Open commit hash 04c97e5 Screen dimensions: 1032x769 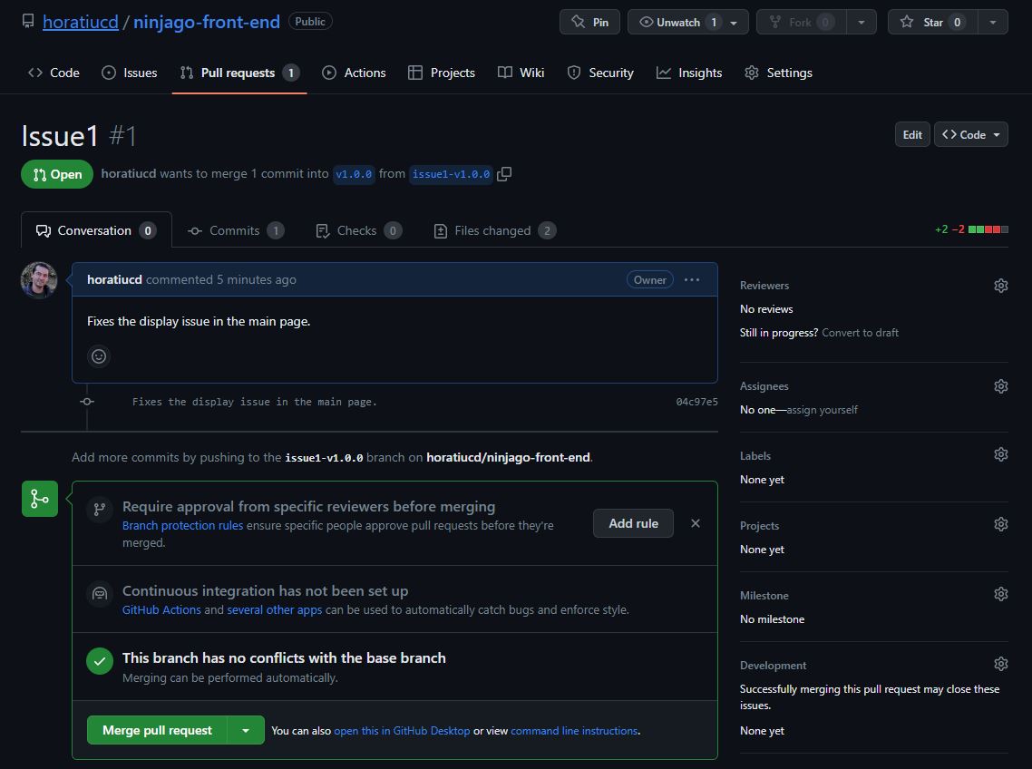[697, 402]
